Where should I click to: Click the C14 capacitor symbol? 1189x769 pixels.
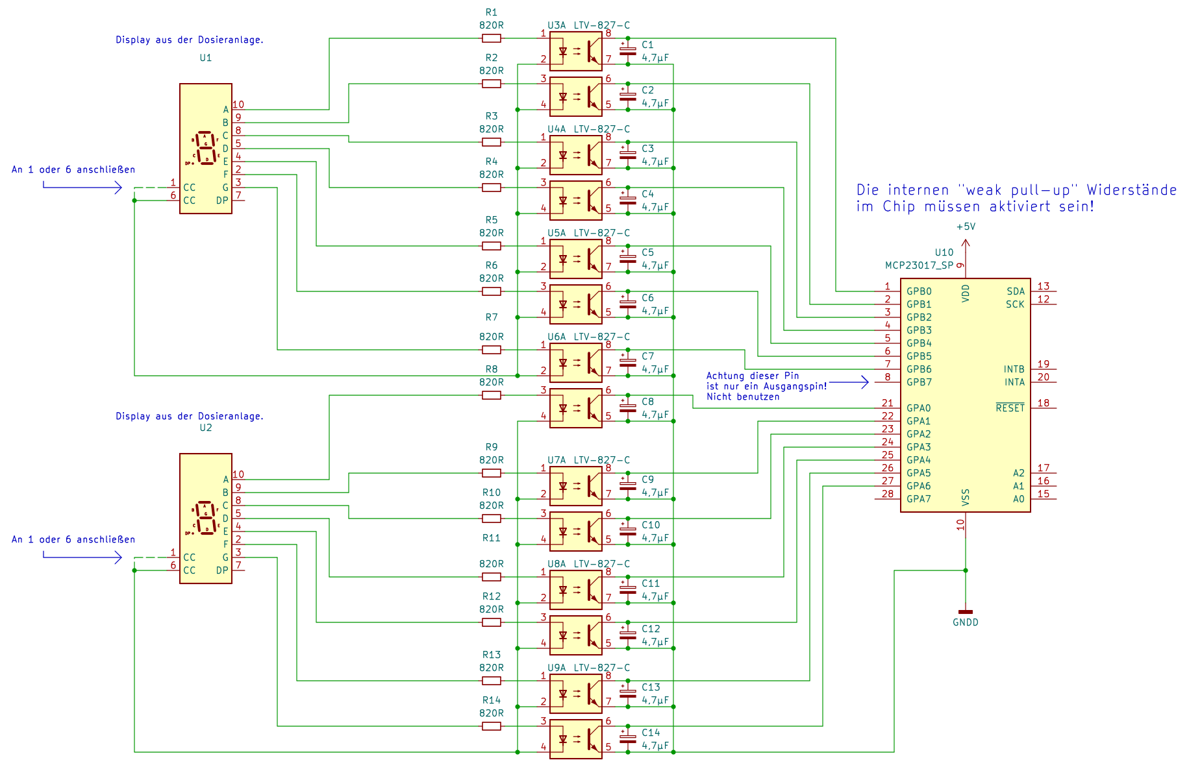628,739
